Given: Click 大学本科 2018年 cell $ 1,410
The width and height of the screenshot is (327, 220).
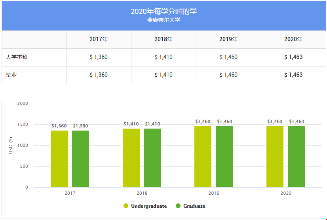Looking at the screenshot, I should pos(163,57).
